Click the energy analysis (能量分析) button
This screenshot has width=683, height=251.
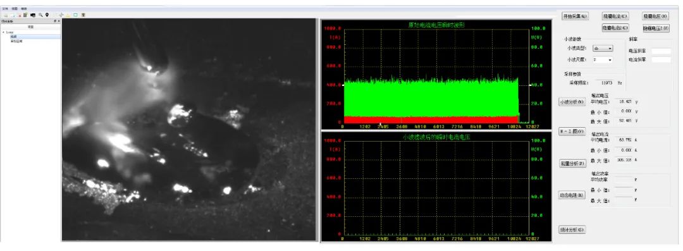click(572, 163)
